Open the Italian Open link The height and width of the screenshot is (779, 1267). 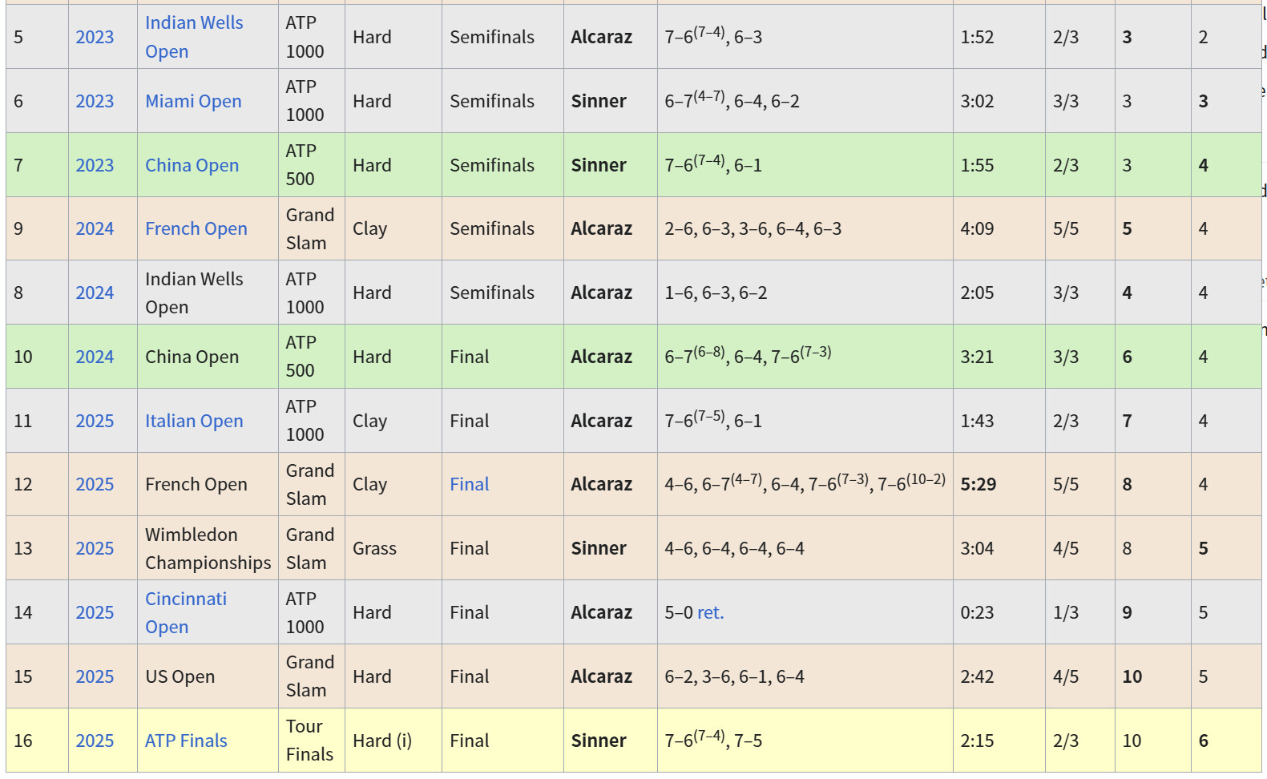193,421
